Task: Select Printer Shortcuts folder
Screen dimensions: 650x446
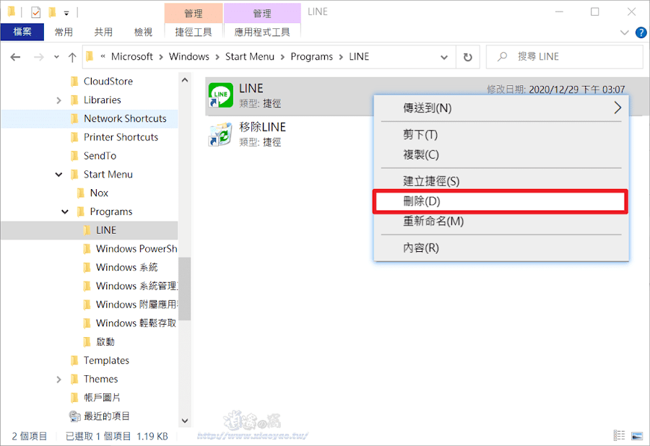Action: click(121, 137)
